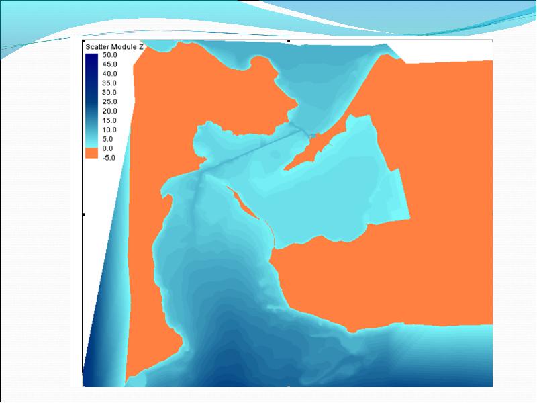The height and width of the screenshot is (403, 537).
Task: Pick the 25.0 legend value
Action: tap(109, 102)
